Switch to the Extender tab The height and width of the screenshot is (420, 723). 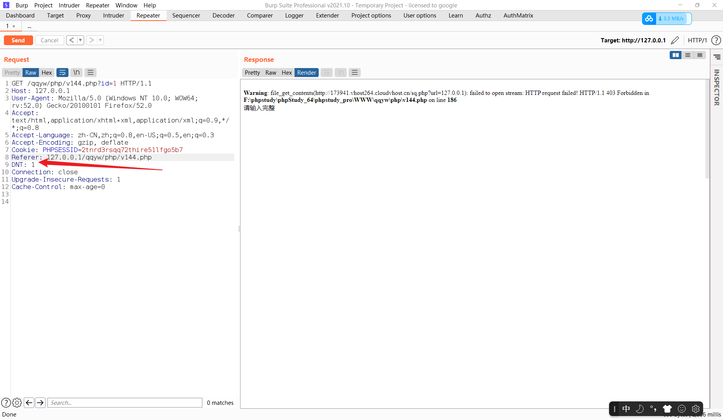327,16
